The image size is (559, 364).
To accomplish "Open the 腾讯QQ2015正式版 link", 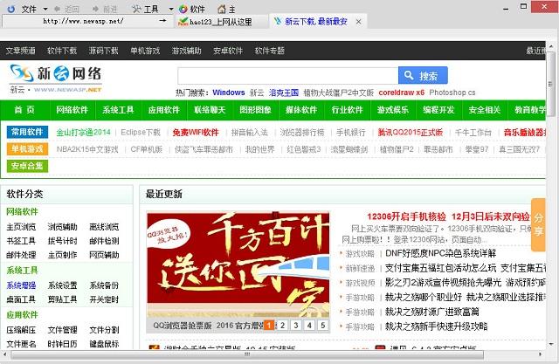I will (x=410, y=132).
